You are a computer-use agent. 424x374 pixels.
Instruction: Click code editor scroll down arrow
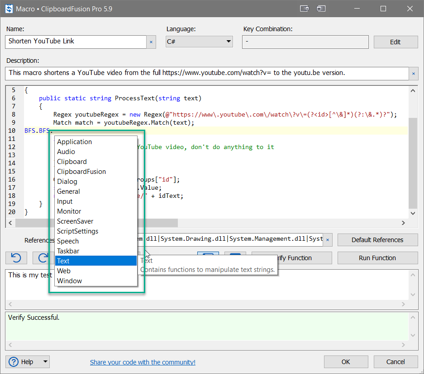click(413, 213)
